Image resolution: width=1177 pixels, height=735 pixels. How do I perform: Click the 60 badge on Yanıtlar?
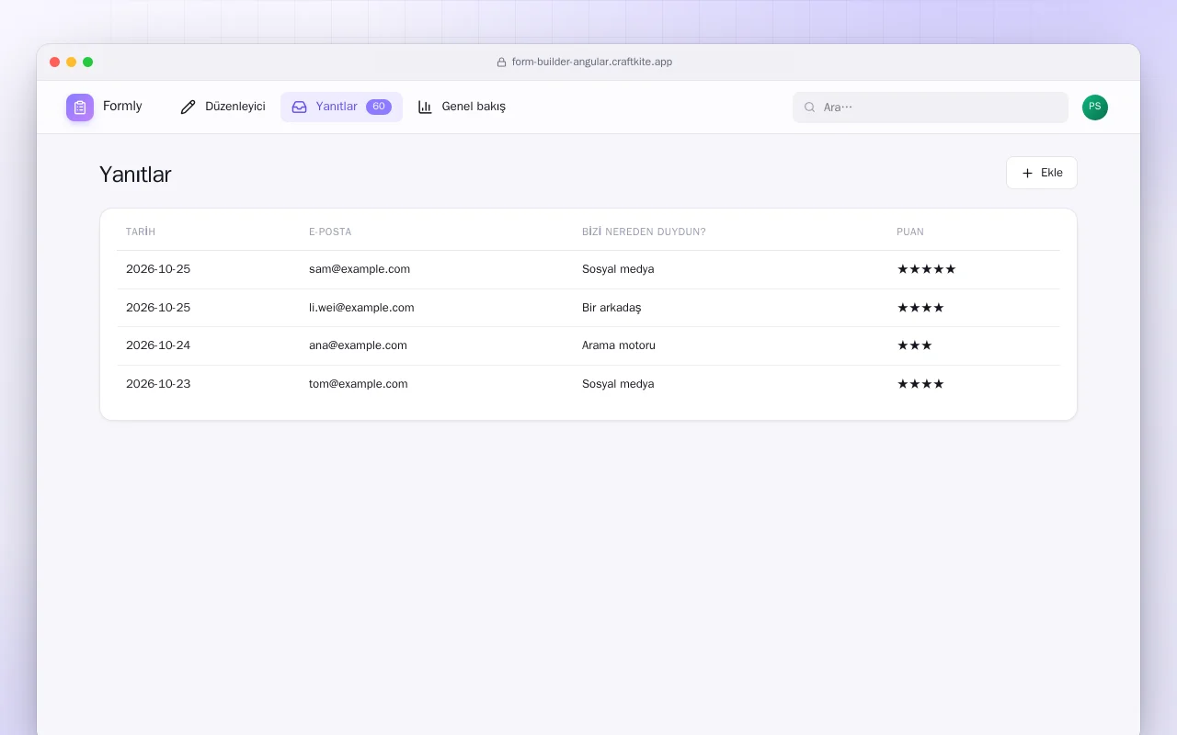(x=379, y=107)
